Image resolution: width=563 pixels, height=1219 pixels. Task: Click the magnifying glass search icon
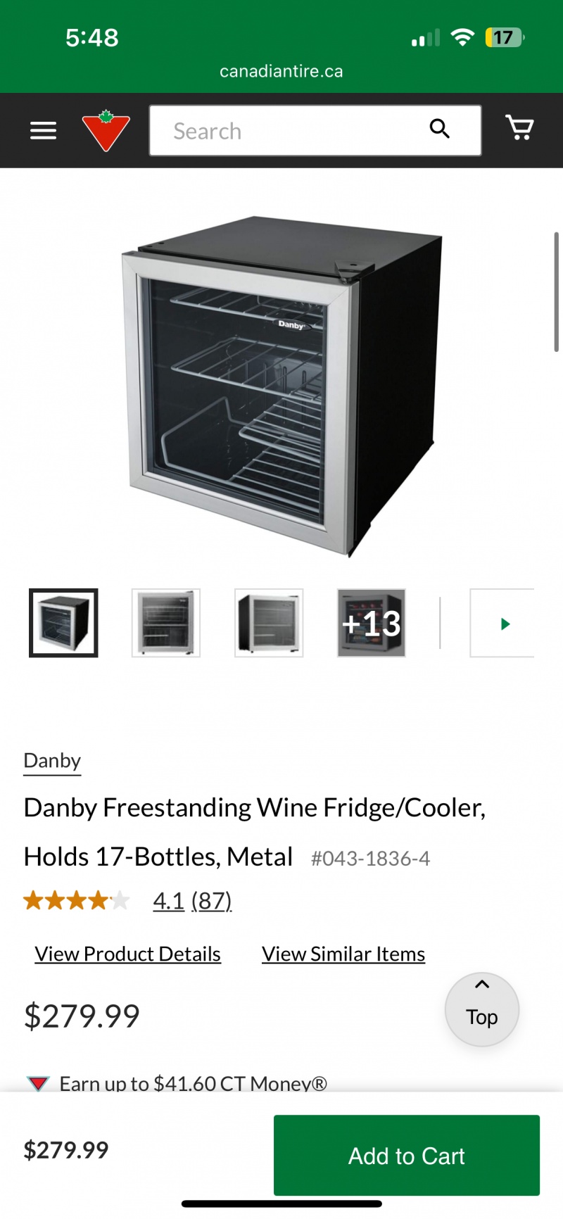pos(439,129)
